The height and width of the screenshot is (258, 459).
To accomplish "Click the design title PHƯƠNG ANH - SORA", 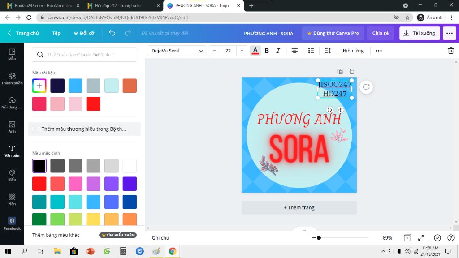I will point(268,33).
